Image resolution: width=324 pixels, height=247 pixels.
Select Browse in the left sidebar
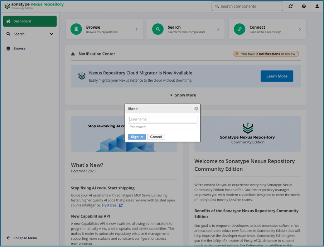click(19, 49)
